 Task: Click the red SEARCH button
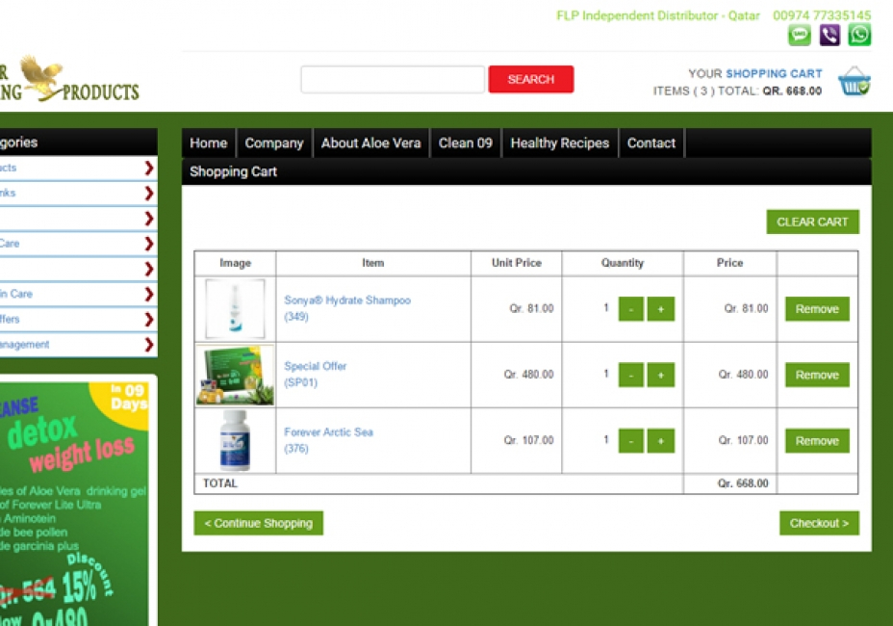coord(531,79)
